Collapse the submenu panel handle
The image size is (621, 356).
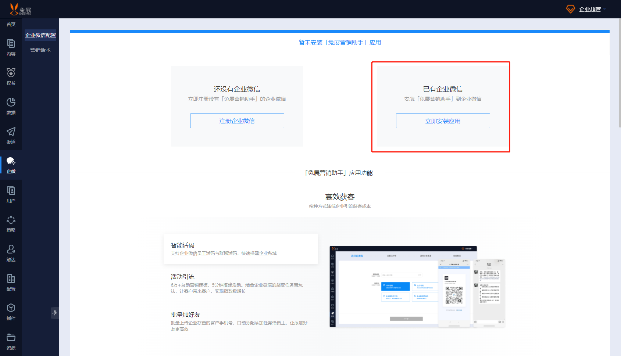tap(55, 313)
